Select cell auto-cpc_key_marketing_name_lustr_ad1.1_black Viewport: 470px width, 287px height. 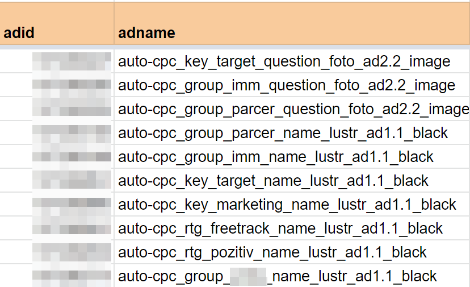pos(287,205)
